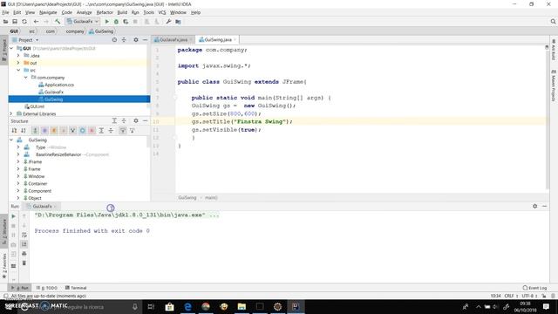558x314 pixels.
Task: Expand the .idea folder
Action: (x=18, y=56)
